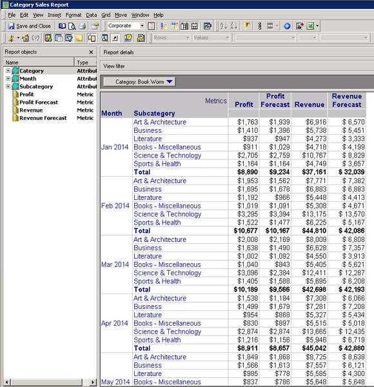Toggle the view filter funnel icon
Image resolution: width=374 pixels, height=387 pixels.
69,38
